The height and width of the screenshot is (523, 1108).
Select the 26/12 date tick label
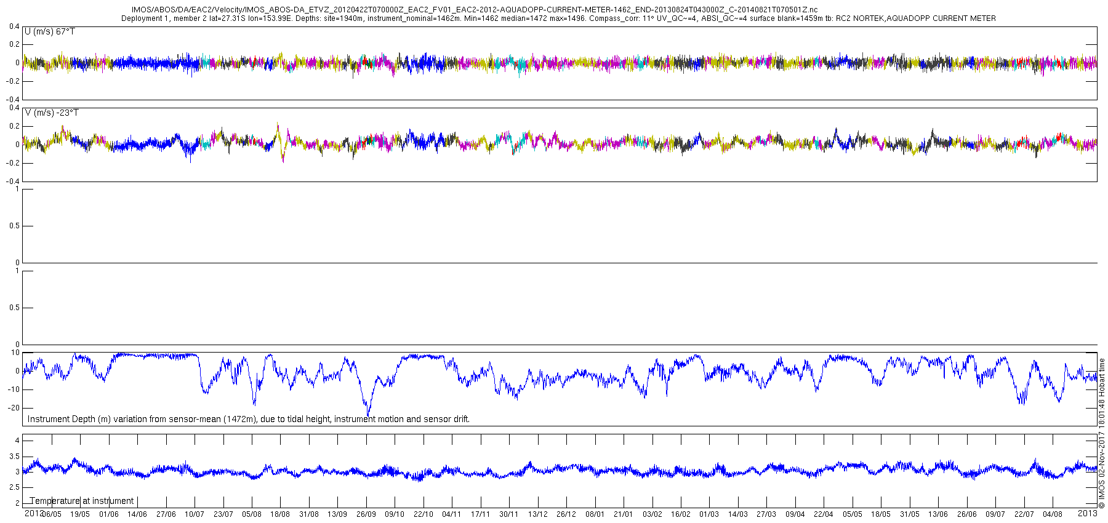[x=566, y=514]
